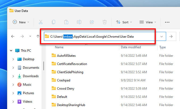This screenshot has height=109, width=180.
Task: Expand the Pictures tree node
Action: point(13,93)
